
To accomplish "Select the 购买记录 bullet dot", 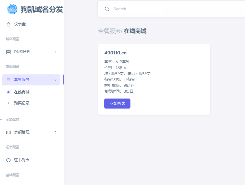I will pos(8,103).
